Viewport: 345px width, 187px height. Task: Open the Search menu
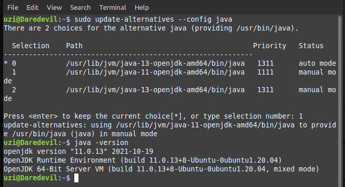81,7
